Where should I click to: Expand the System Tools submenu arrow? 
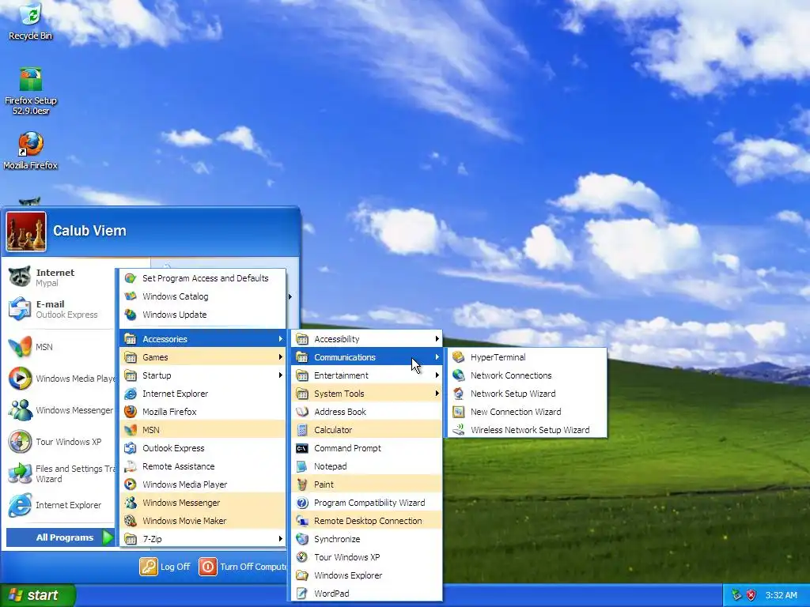pos(437,394)
